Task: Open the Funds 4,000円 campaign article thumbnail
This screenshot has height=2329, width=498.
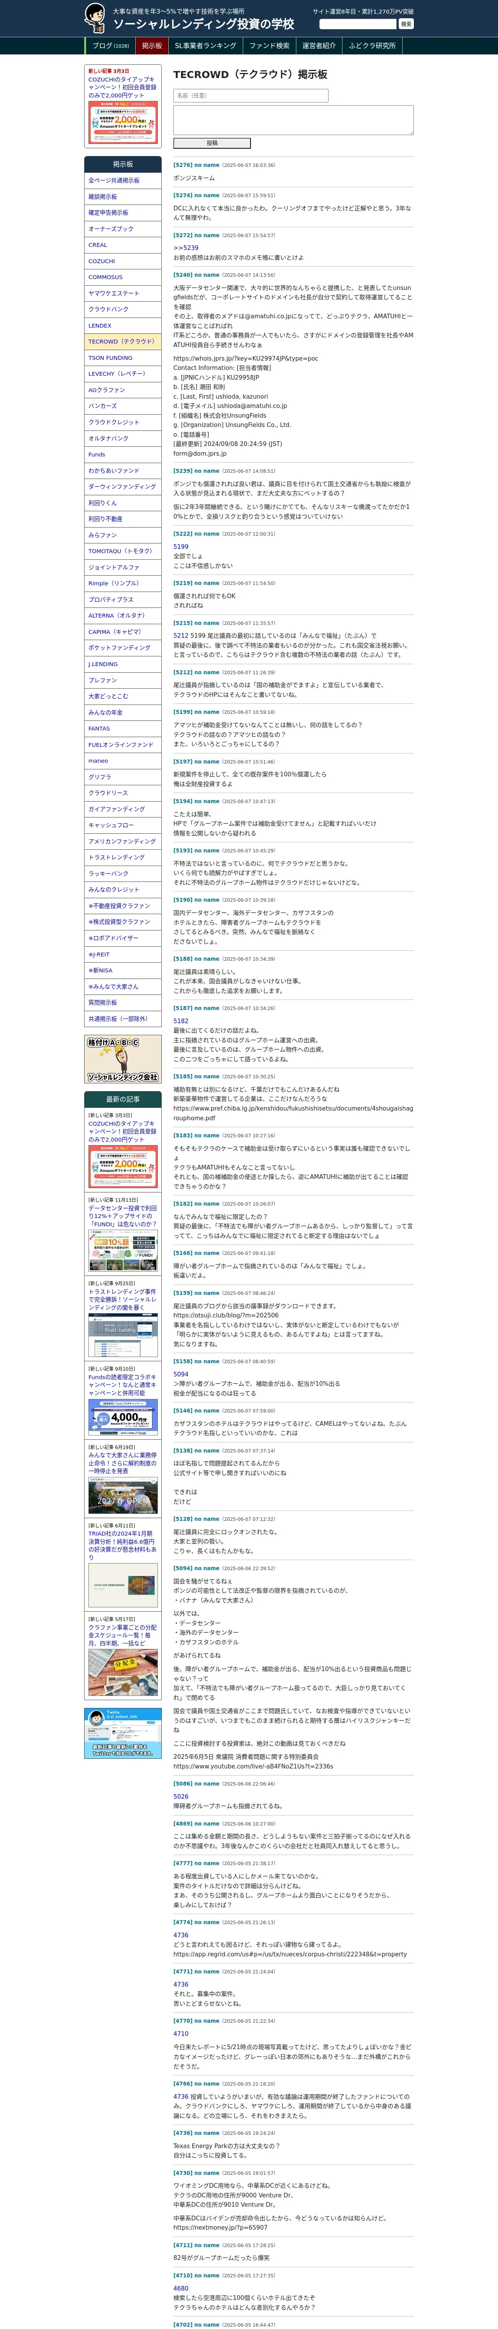Action: [x=123, y=1416]
